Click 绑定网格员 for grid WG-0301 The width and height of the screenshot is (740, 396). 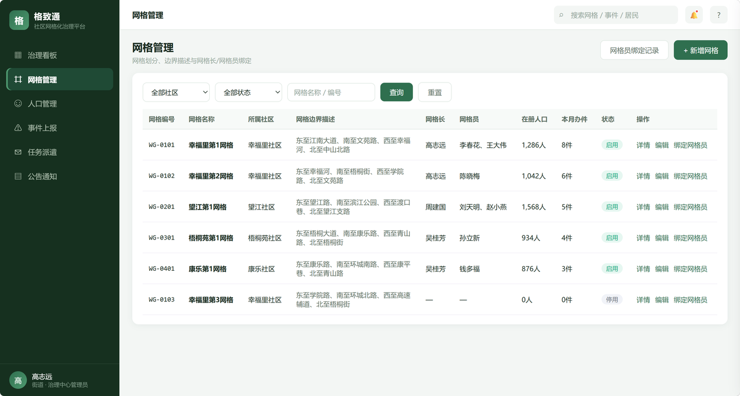pos(690,238)
